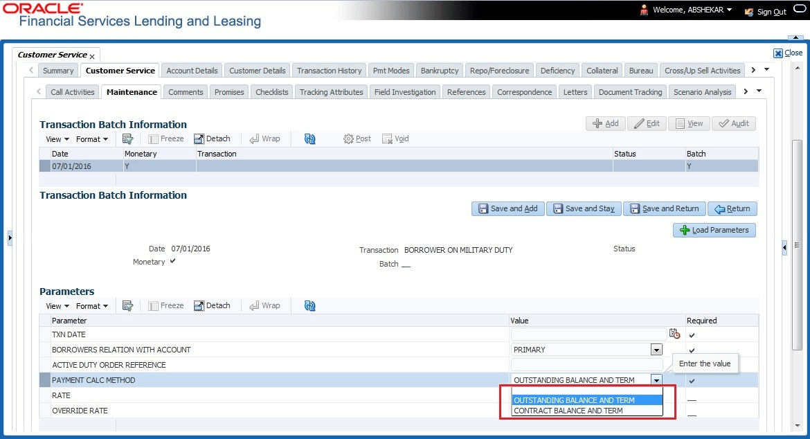Open Collateral tab
810x439 pixels.
click(602, 71)
